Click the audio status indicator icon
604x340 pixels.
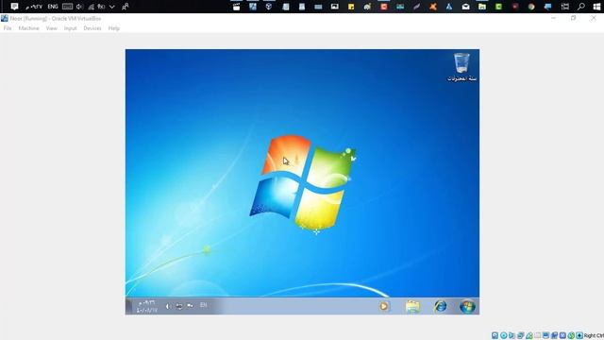[x=512, y=335]
